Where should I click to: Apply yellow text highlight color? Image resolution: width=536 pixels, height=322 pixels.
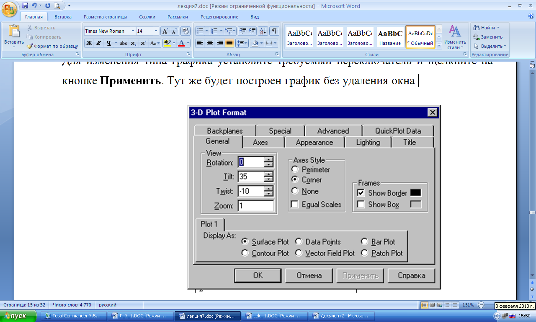(167, 43)
